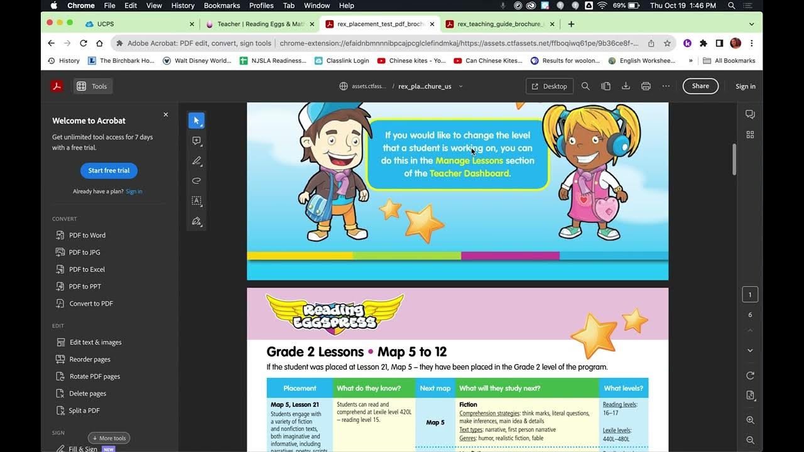Expand More tools list
804x452 pixels.
tap(109, 438)
